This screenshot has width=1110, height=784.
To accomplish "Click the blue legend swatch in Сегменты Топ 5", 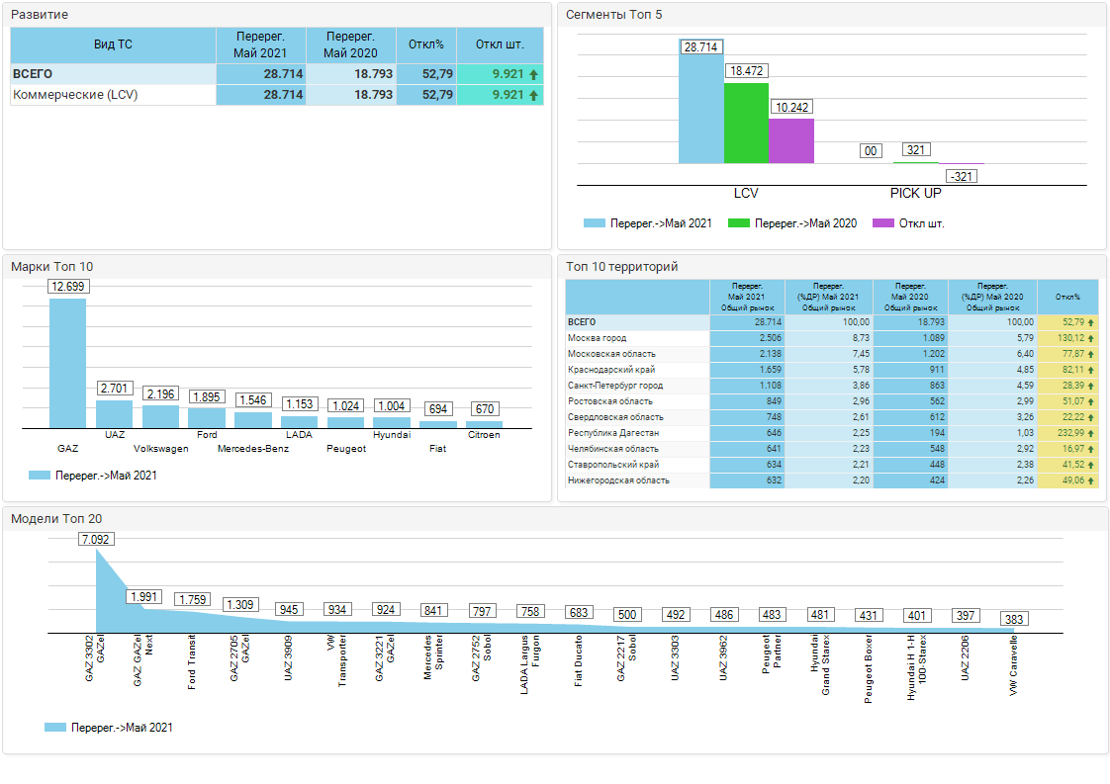I will pyautogui.click(x=594, y=223).
